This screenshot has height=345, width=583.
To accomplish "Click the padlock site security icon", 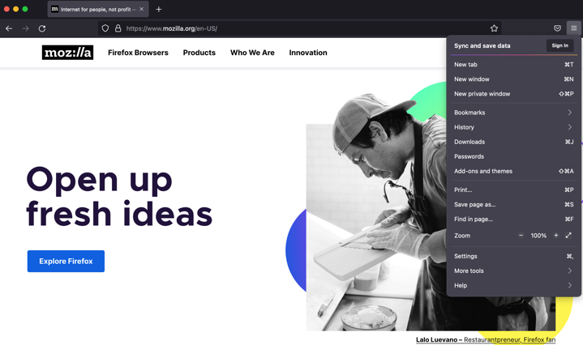I will (x=118, y=28).
